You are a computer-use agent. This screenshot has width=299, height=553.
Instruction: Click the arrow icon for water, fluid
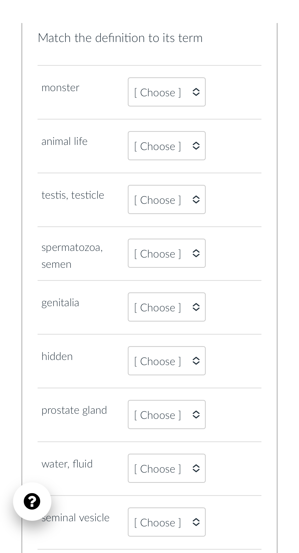[196, 469]
